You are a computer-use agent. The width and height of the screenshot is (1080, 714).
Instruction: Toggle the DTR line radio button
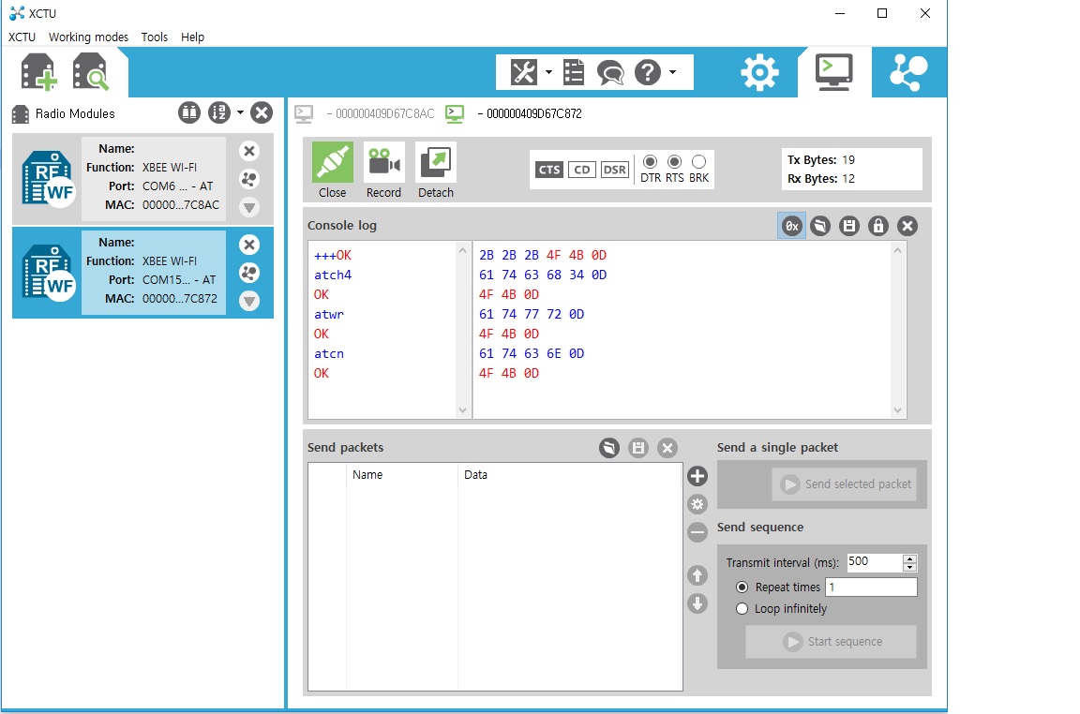651,162
